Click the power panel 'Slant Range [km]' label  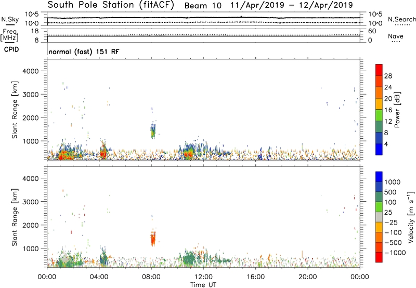coord(15,110)
